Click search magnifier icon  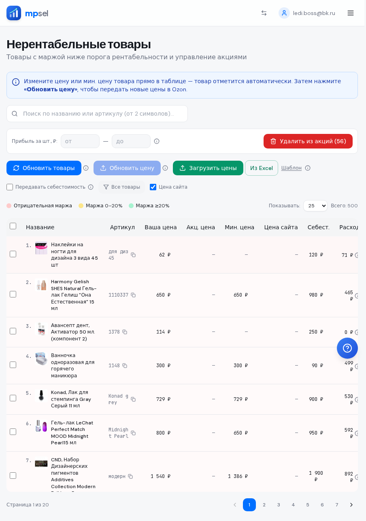[x=15, y=114]
